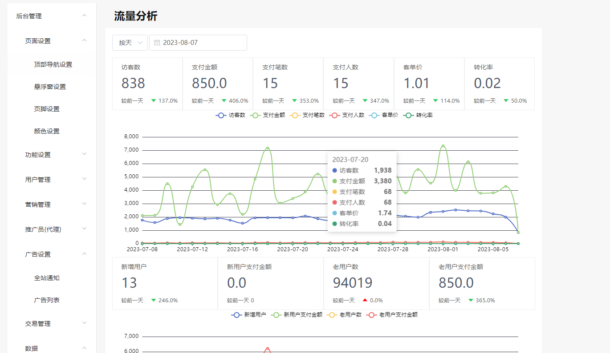Click the calendar icon in date field

(157, 43)
